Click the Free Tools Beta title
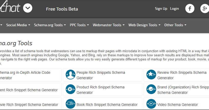Screen dimensions: 209x110 click(x=62, y=9)
